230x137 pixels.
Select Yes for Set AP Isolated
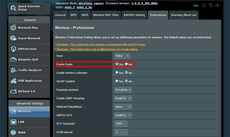click(x=117, y=81)
